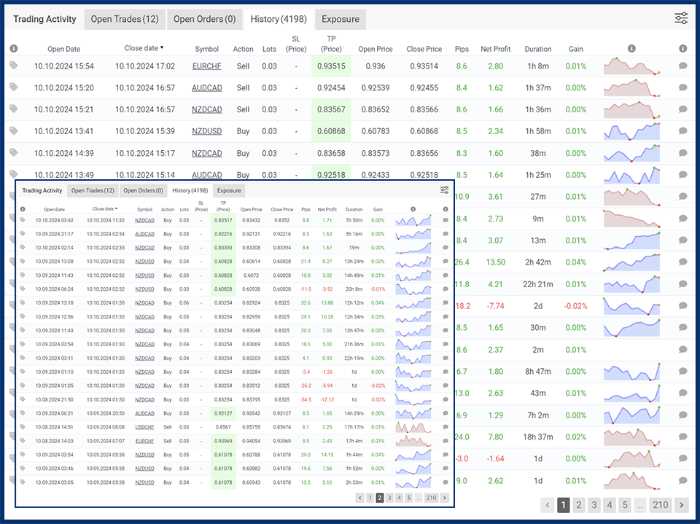The width and height of the screenshot is (700, 524).
Task: Go to page 3 in the main pagination
Action: [594, 505]
